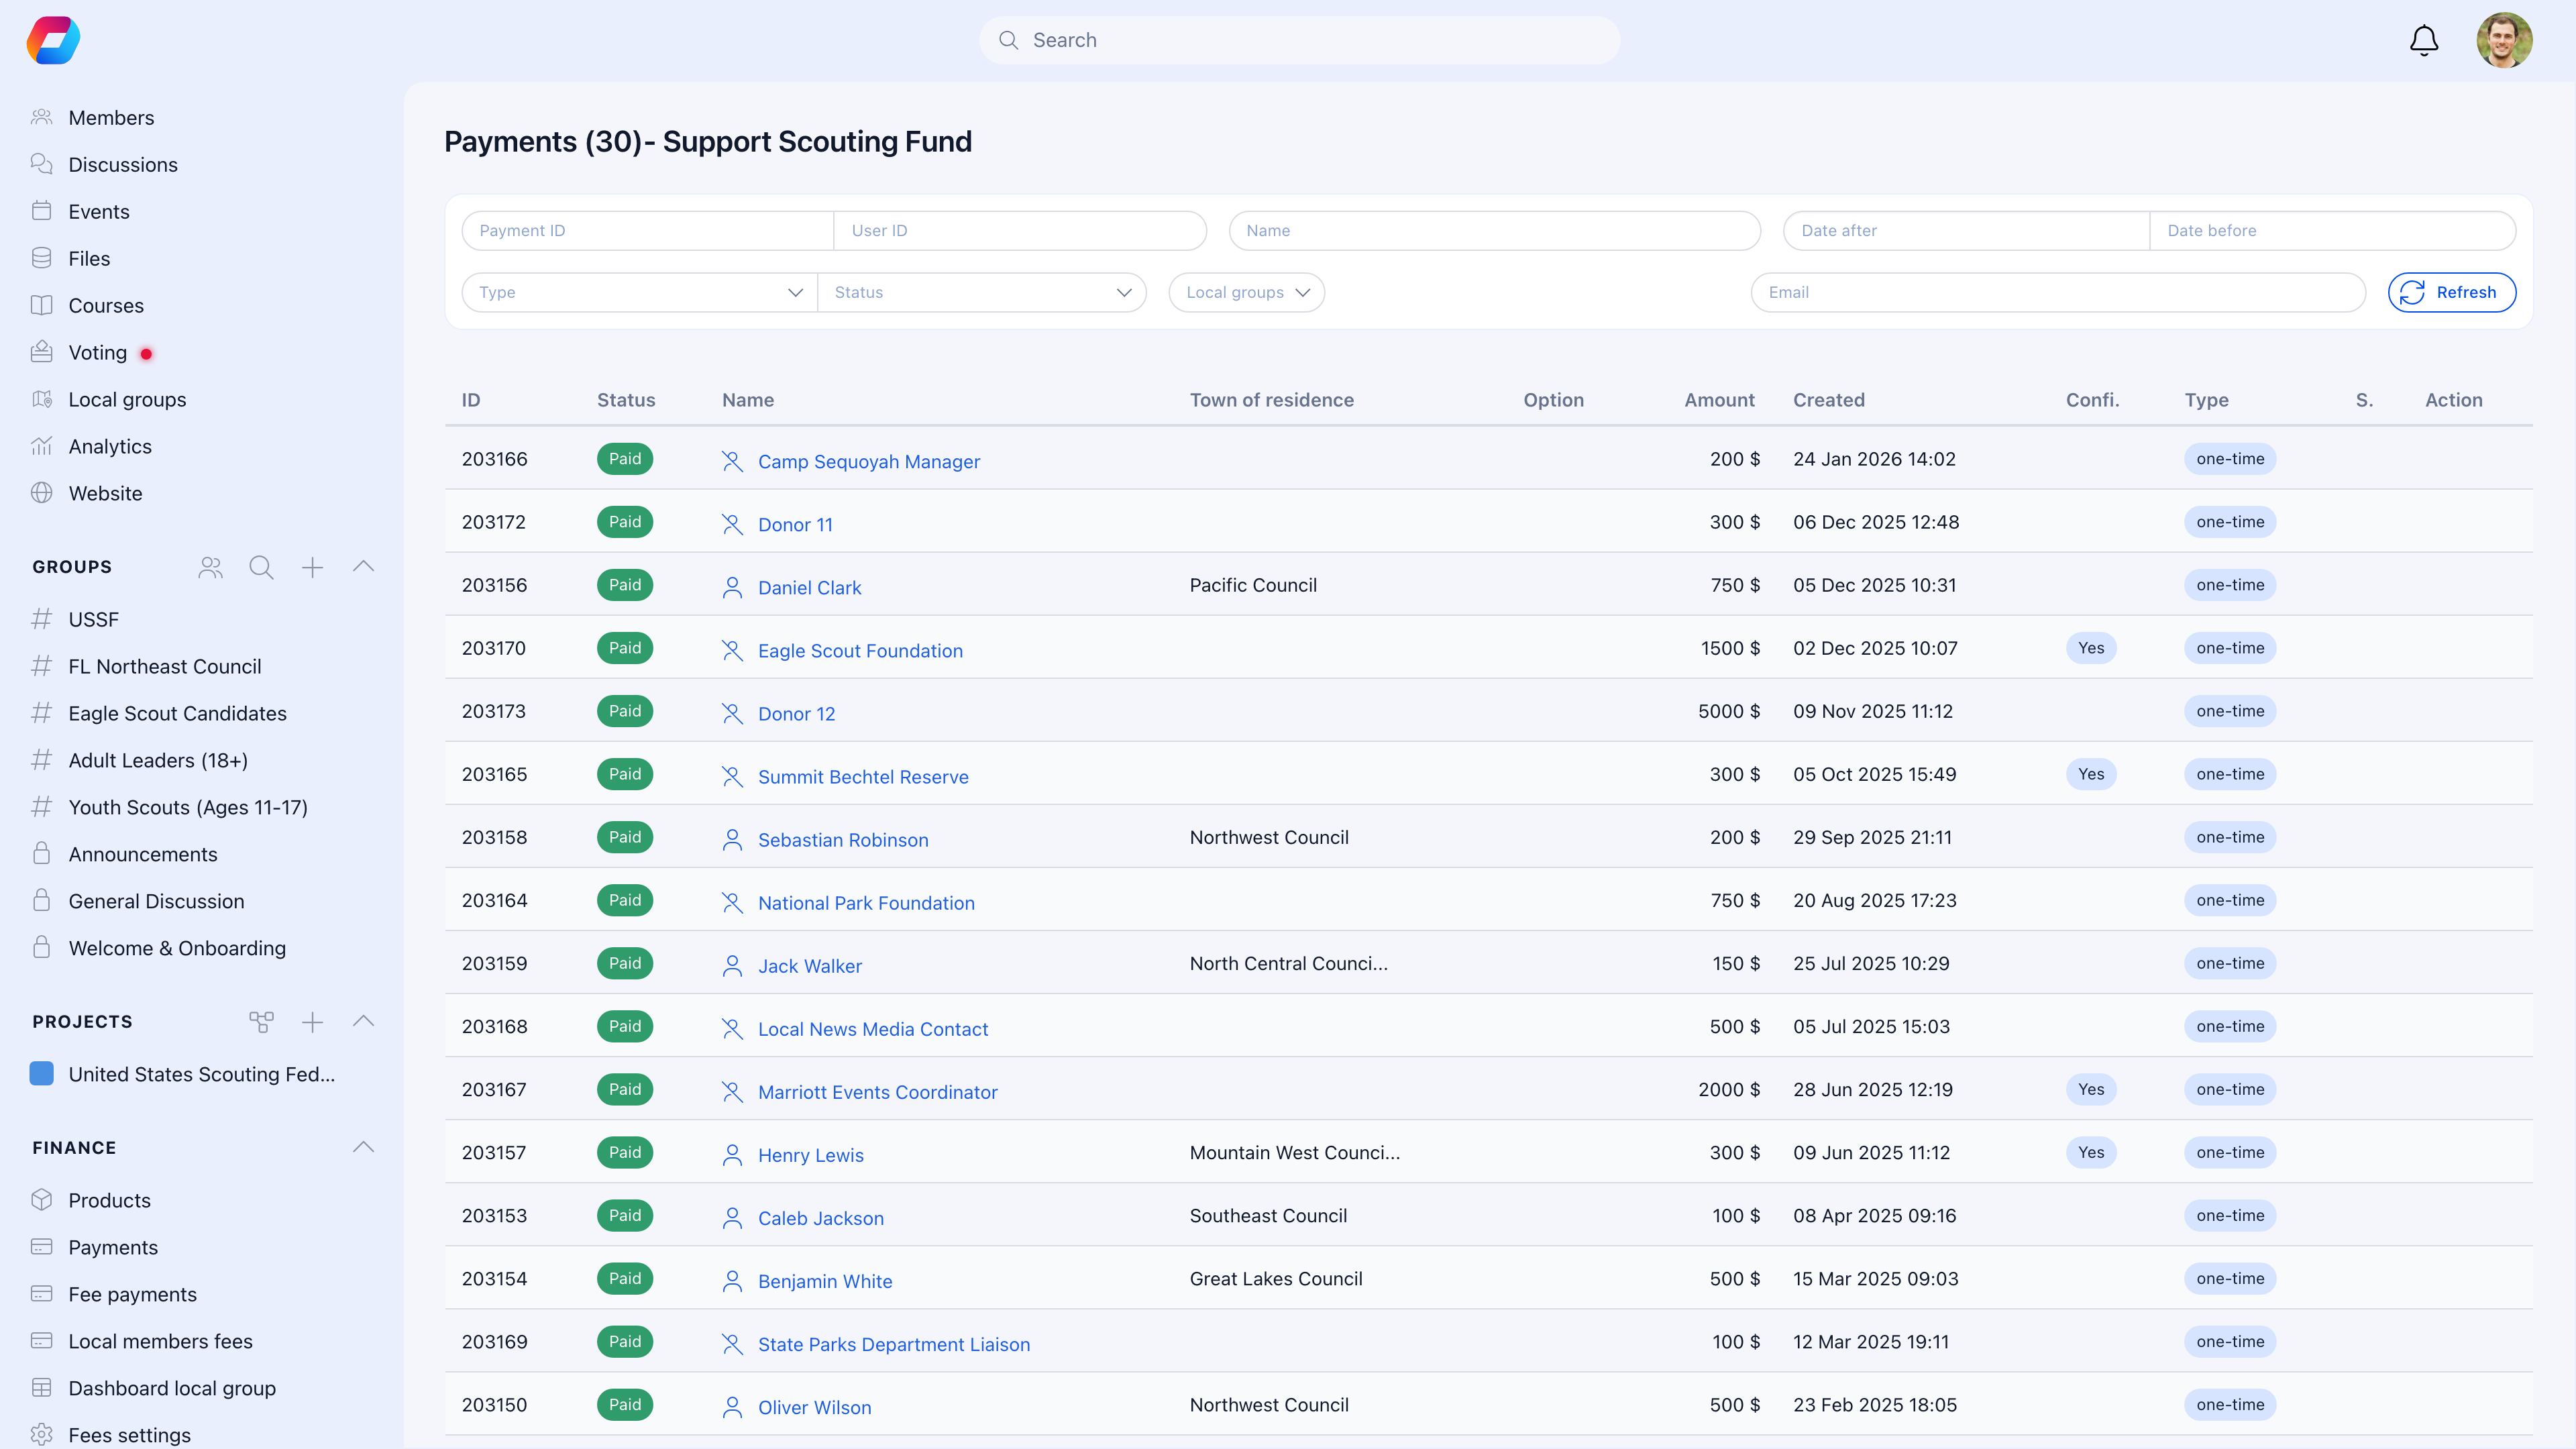Switch to the Fee payments section
2576x1449 pixels.
tap(132, 1293)
